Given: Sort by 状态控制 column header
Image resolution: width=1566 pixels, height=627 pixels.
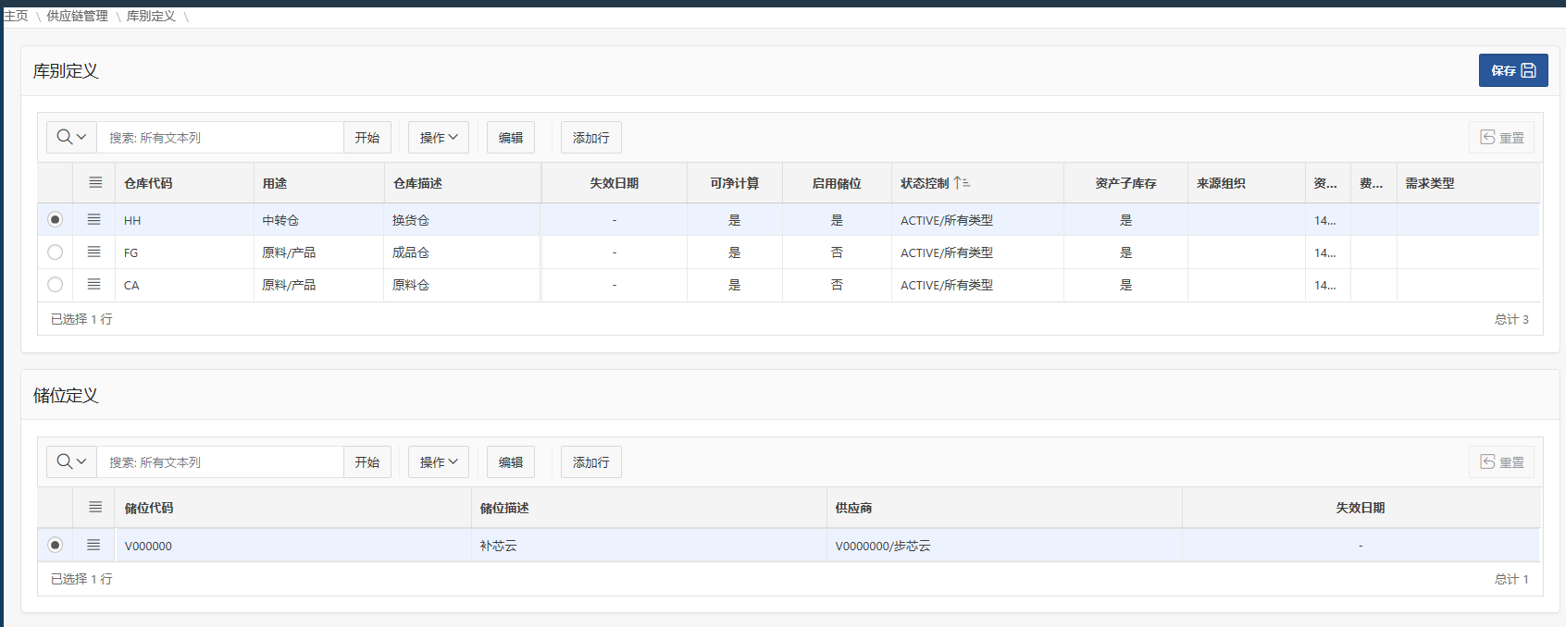Looking at the screenshot, I should click(x=926, y=183).
